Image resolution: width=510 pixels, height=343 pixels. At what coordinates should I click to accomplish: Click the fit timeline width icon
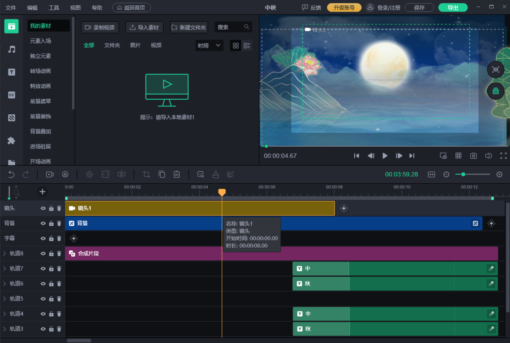[x=431, y=174]
